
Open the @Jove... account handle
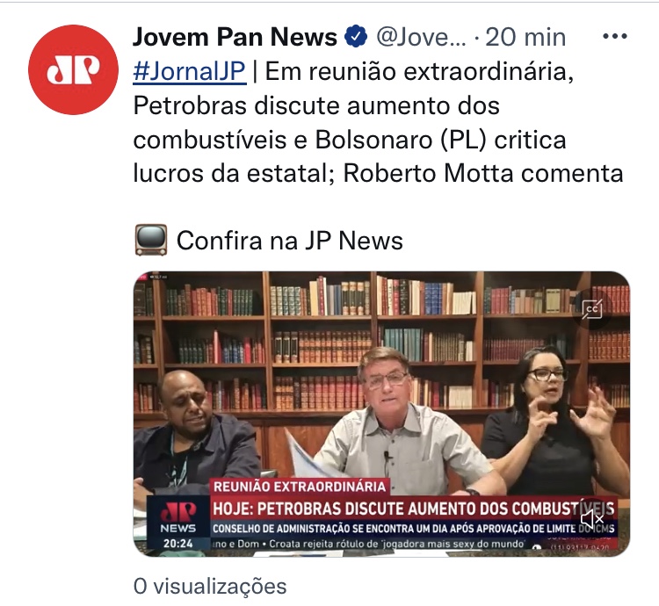pyautogui.click(x=421, y=37)
